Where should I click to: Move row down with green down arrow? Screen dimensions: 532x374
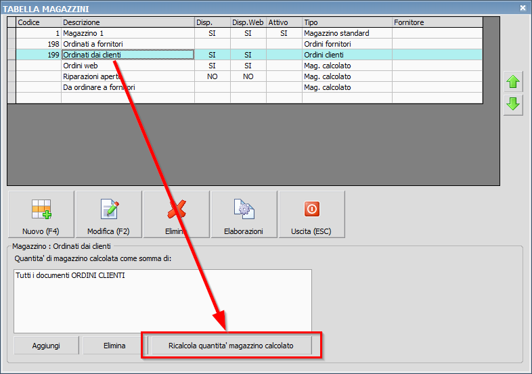click(x=513, y=103)
